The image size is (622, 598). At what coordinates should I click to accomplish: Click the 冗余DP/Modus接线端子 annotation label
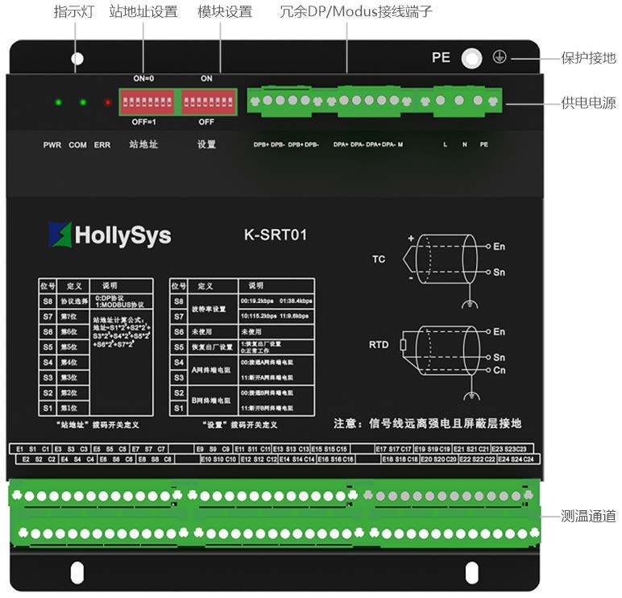pos(356,11)
